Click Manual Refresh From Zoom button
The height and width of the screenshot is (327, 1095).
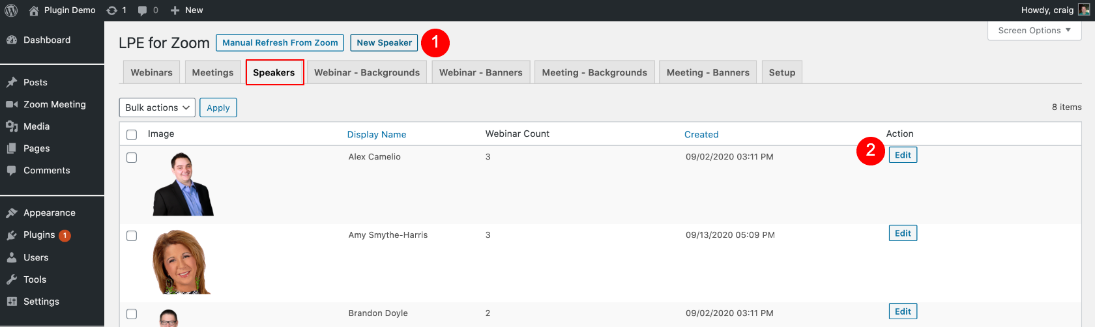click(280, 42)
